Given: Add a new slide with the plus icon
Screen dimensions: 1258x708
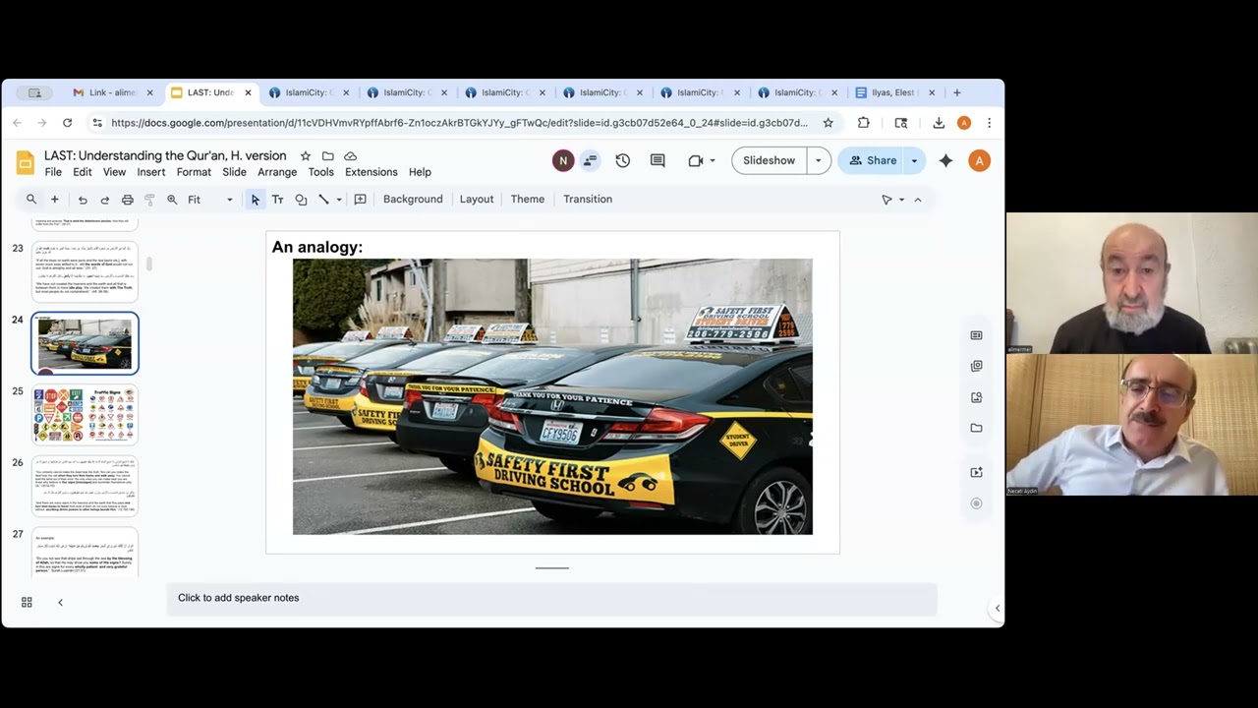Looking at the screenshot, I should pyautogui.click(x=55, y=200).
